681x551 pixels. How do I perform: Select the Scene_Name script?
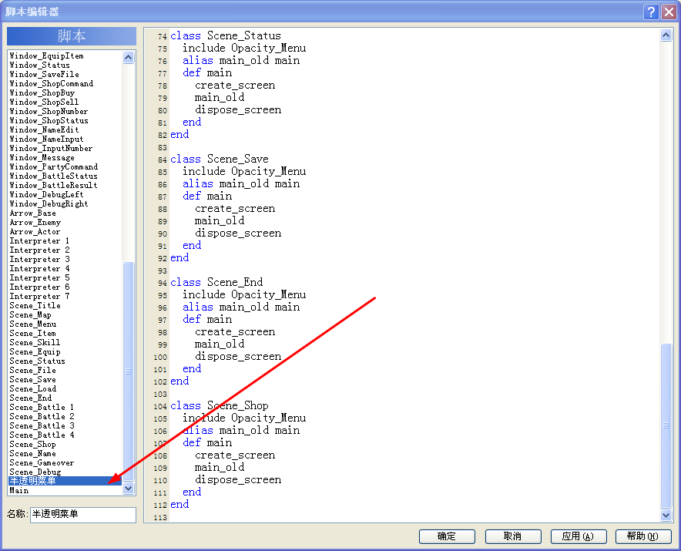[x=65, y=454]
